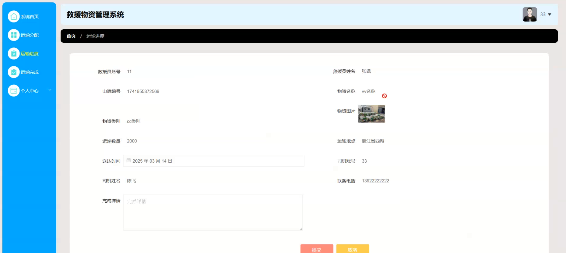Select the 运输进度 menu item

(29, 54)
